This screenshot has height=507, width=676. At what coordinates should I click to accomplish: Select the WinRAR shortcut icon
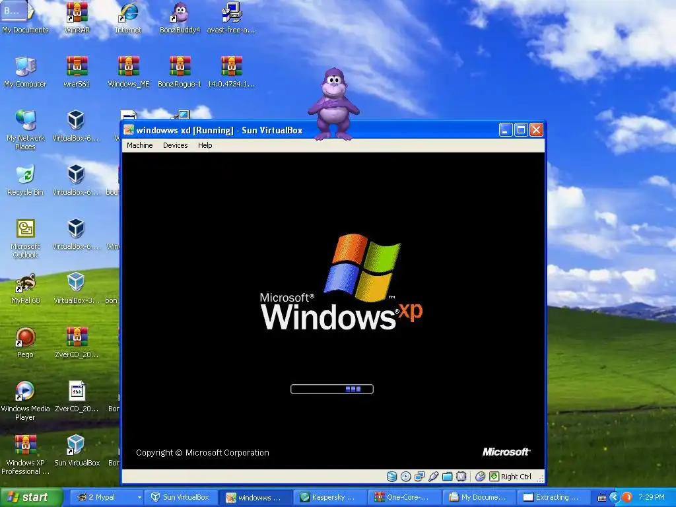tap(77, 17)
